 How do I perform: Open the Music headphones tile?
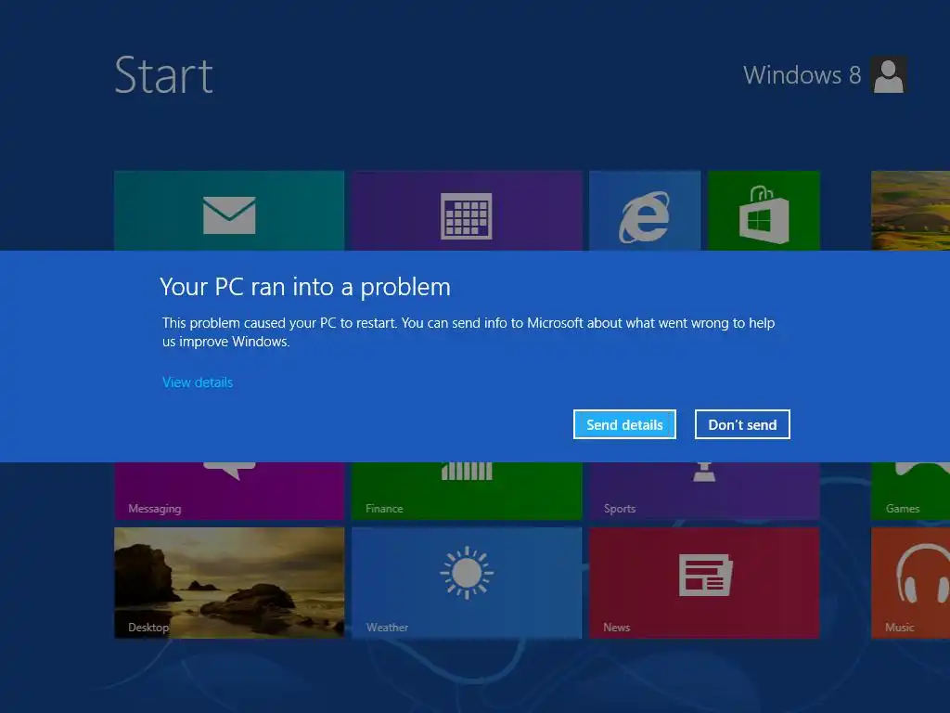(x=911, y=583)
